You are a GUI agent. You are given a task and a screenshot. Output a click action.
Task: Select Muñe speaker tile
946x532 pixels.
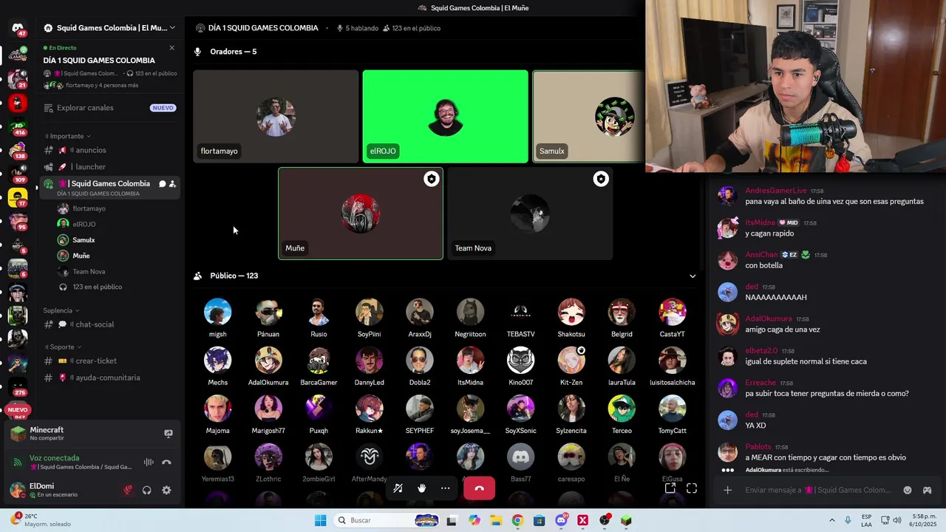pyautogui.click(x=361, y=214)
